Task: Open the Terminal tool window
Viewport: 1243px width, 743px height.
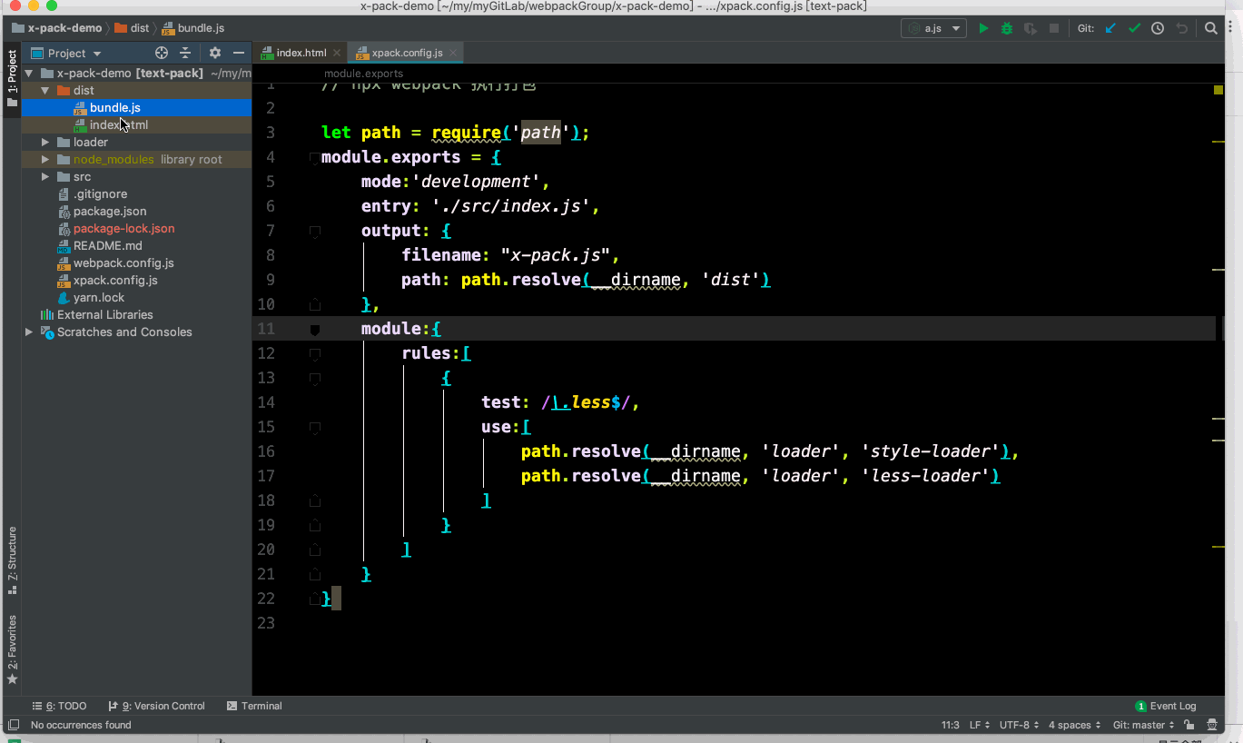Action: (x=254, y=706)
